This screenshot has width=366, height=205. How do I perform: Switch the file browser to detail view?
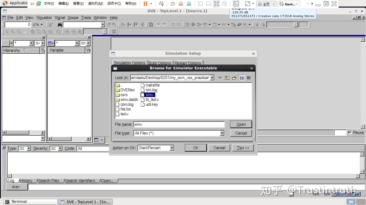pyautogui.click(x=249, y=78)
